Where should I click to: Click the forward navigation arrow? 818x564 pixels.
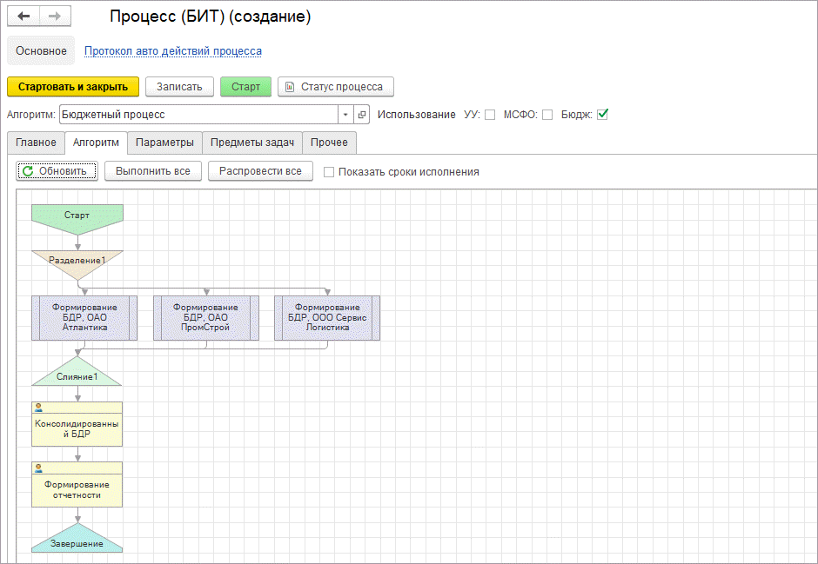click(x=54, y=17)
